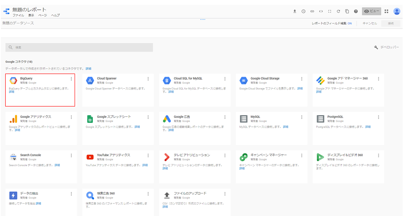The height and width of the screenshot is (216, 403).
Task: Open the ファイル menu
Action: 18,16
